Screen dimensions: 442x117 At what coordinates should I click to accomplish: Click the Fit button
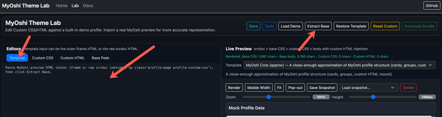tap(279, 88)
